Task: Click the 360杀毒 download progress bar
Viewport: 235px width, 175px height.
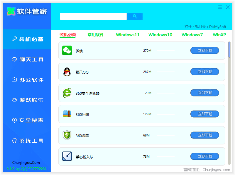Action: 166,136
